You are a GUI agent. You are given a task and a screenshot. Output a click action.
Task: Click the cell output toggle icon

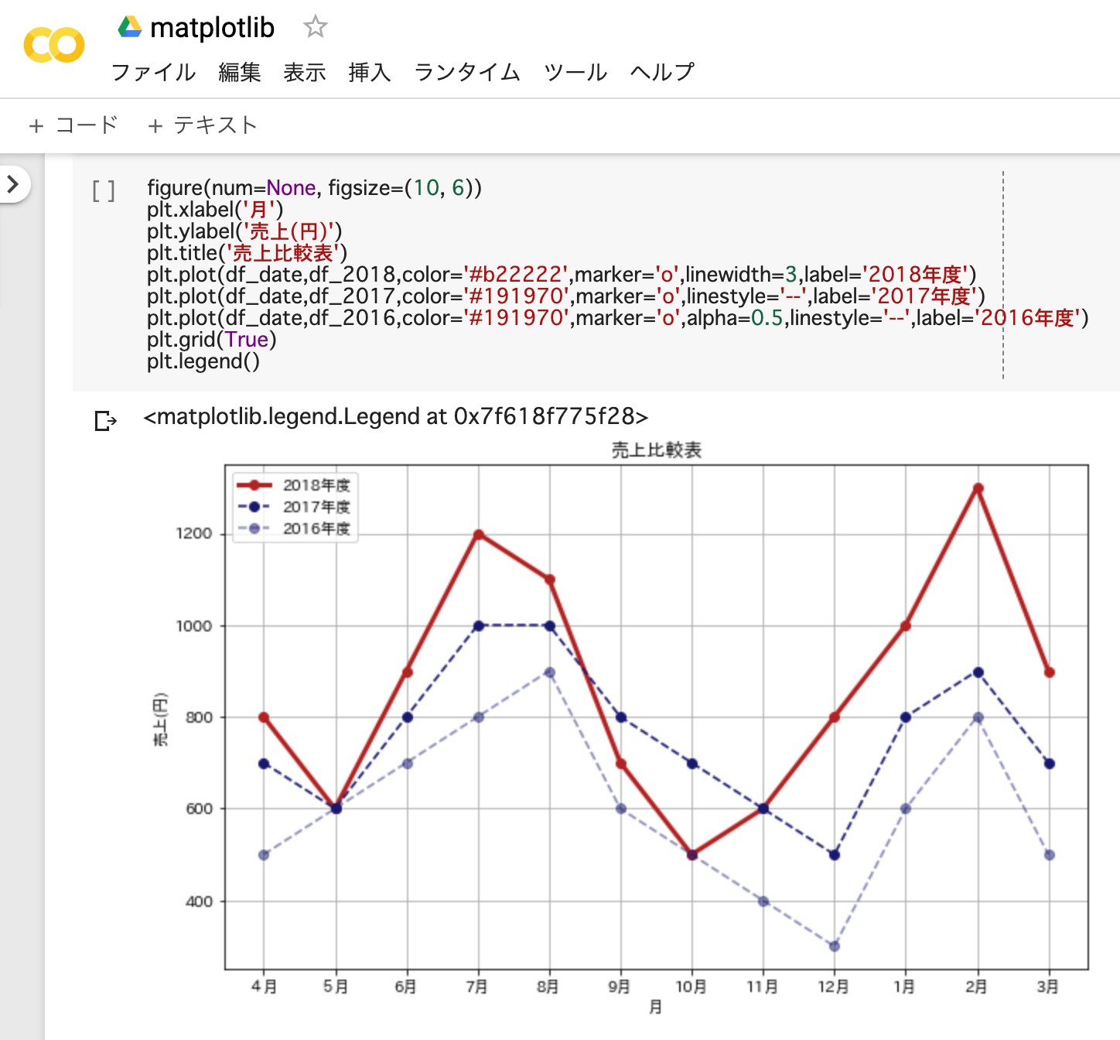tap(105, 420)
